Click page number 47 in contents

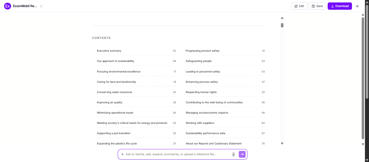(x=263, y=82)
